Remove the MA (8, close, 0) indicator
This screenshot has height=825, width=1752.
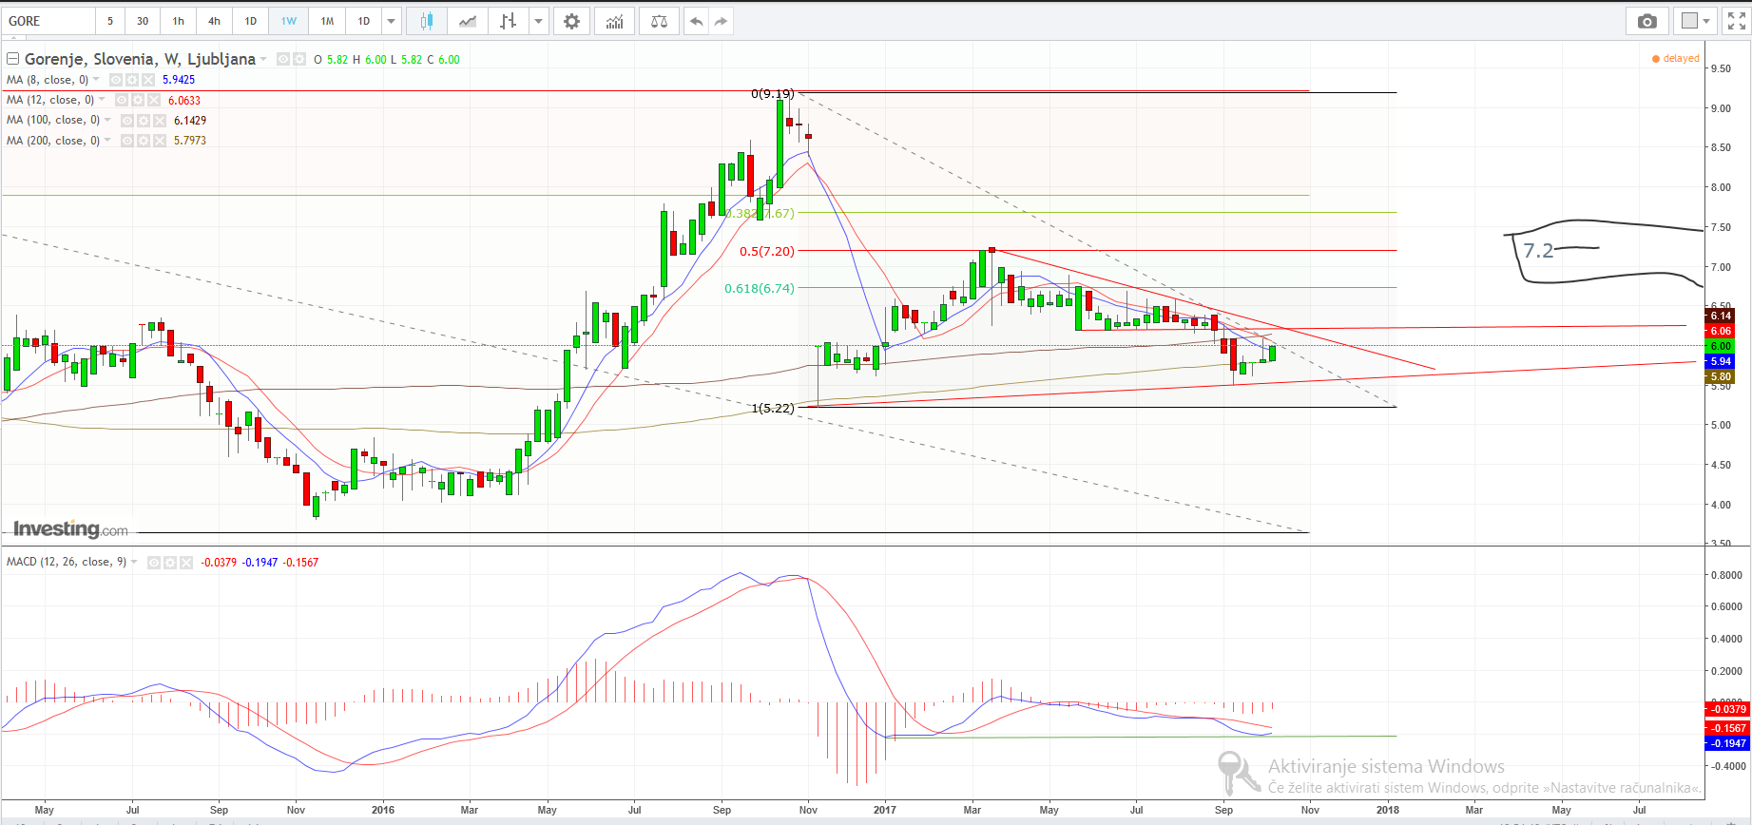coord(147,80)
